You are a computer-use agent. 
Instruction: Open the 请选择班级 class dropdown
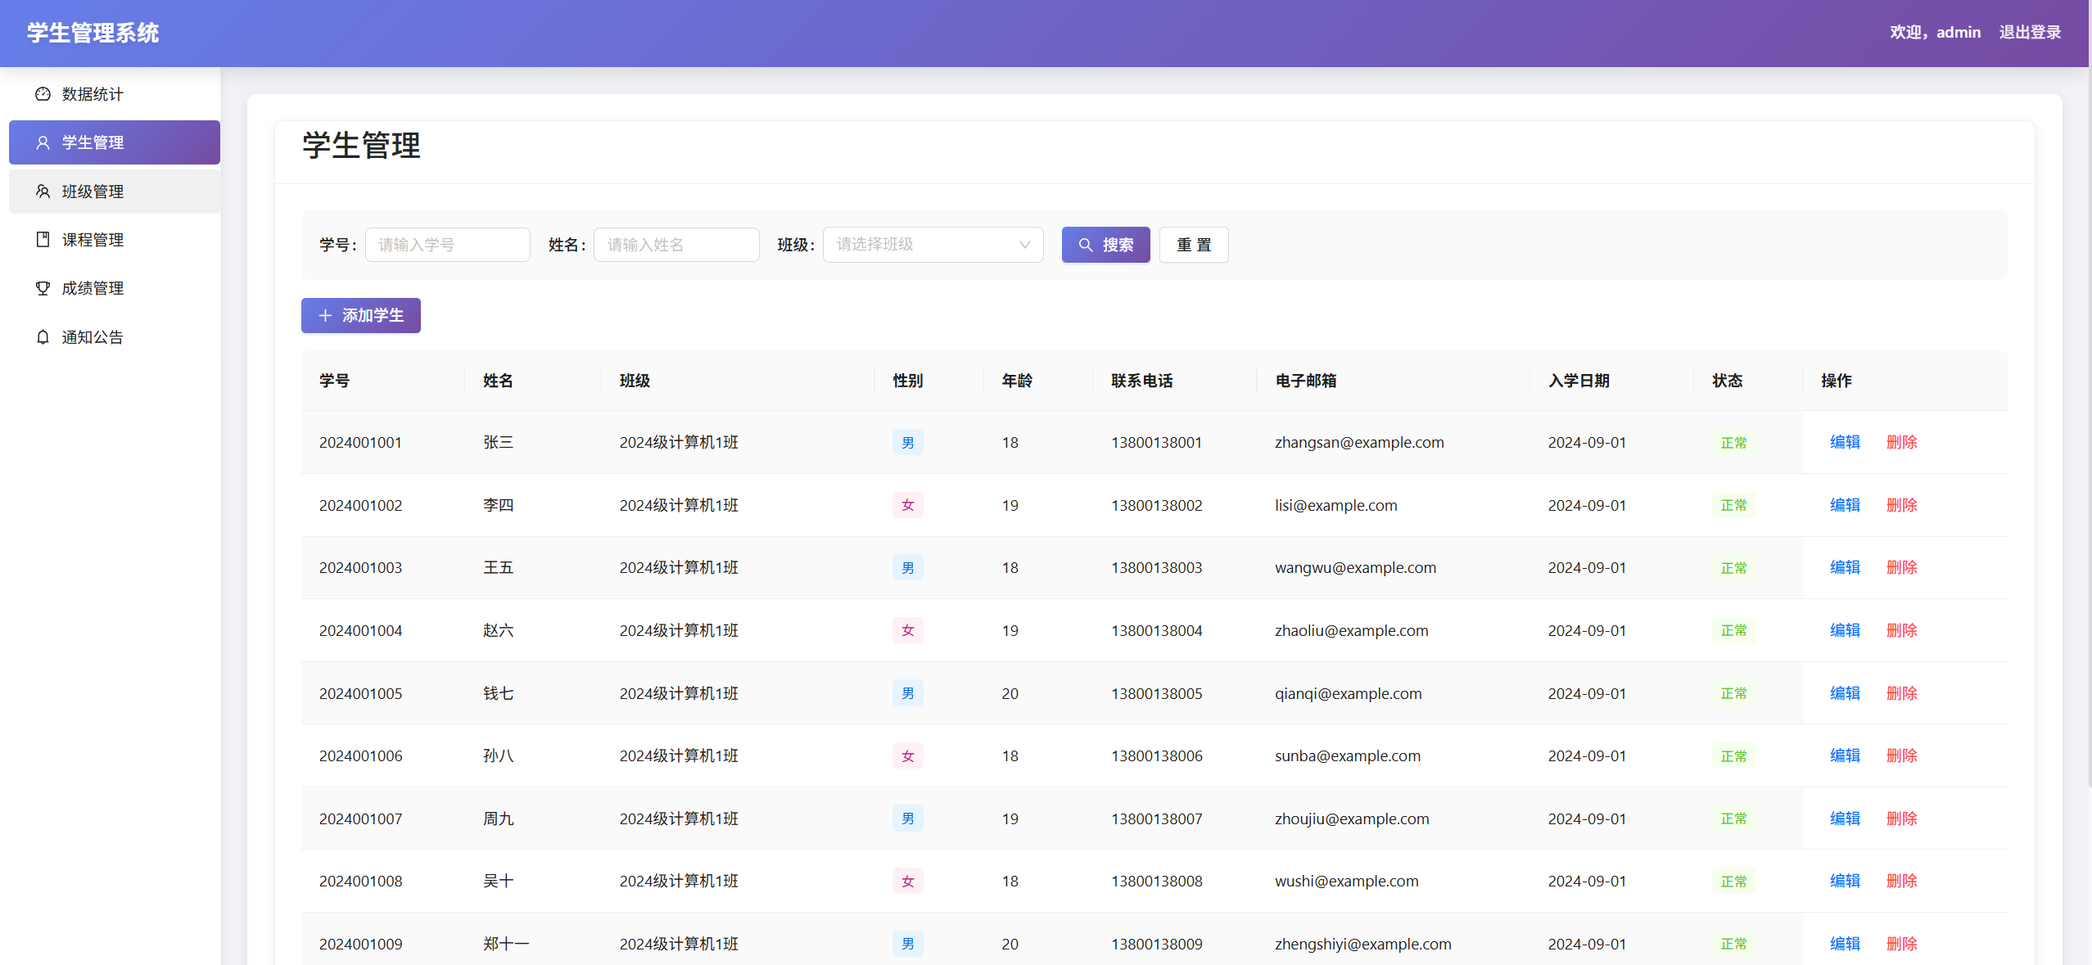[x=933, y=245]
